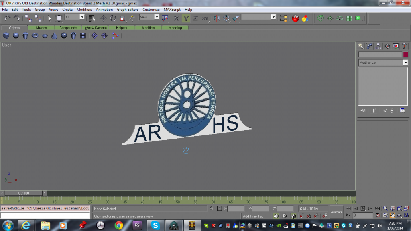Activate the Select and Scale tool
Viewport: 411px width, 231px height.
[123, 18]
